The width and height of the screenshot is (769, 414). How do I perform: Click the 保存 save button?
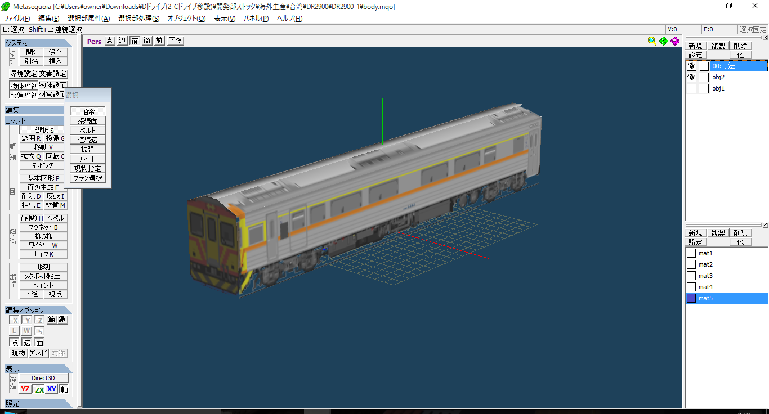click(x=55, y=52)
